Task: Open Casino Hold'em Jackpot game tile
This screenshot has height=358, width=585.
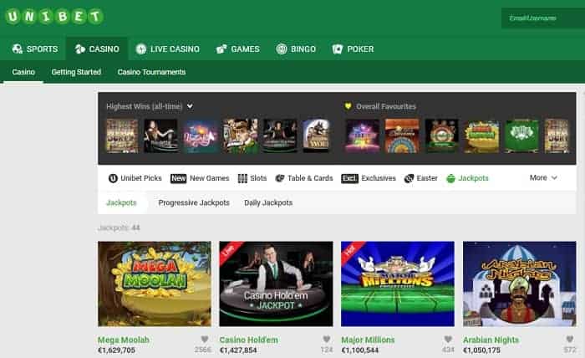Action: click(x=276, y=284)
